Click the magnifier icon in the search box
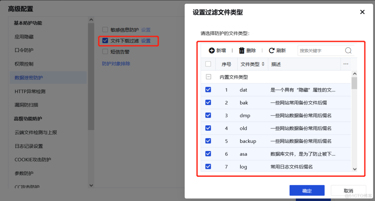The width and height of the screenshot is (375, 201). tap(348, 50)
